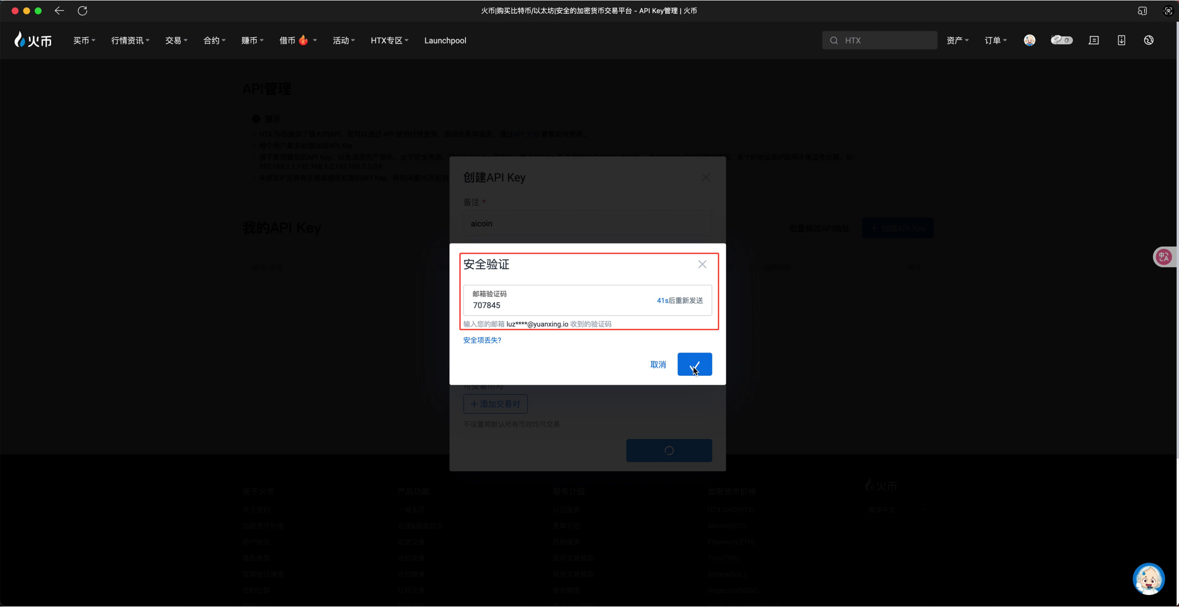Click the search magnifier icon
Viewport: 1179px width, 607px height.
pos(834,41)
